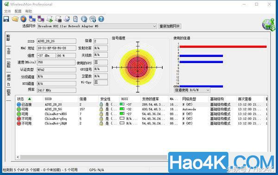This screenshot has width=278, height=175.
Task: Click the red unavailable icon for ChinaNet-jBQN
Action: coord(19,124)
